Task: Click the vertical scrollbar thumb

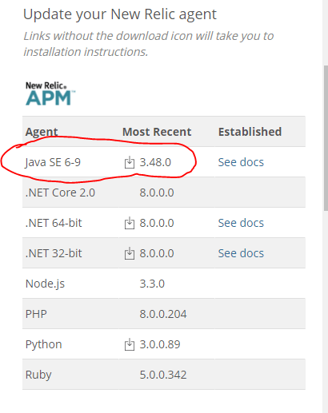Action: [x=326, y=138]
